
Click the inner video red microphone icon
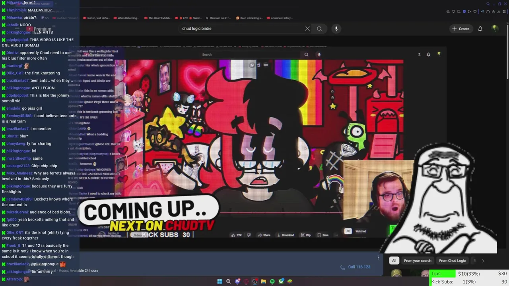319,54
